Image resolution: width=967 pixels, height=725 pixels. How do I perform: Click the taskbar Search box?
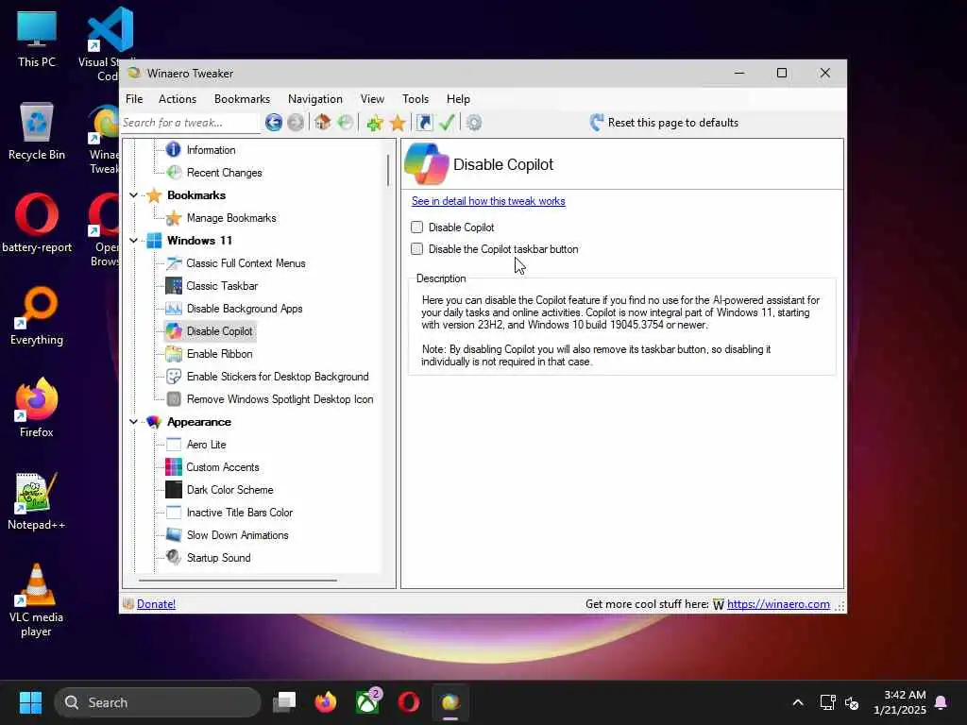[x=158, y=702]
